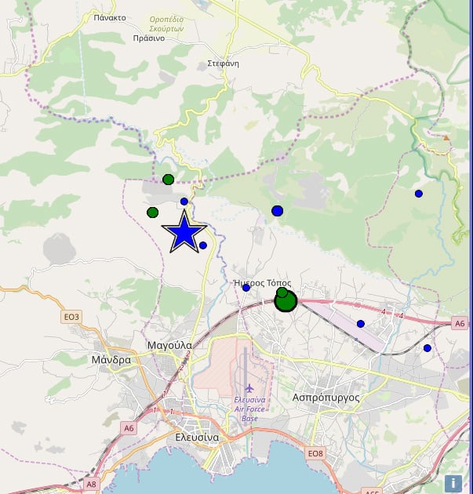
Task: Click the EO3 road shield
Action: click(71, 317)
